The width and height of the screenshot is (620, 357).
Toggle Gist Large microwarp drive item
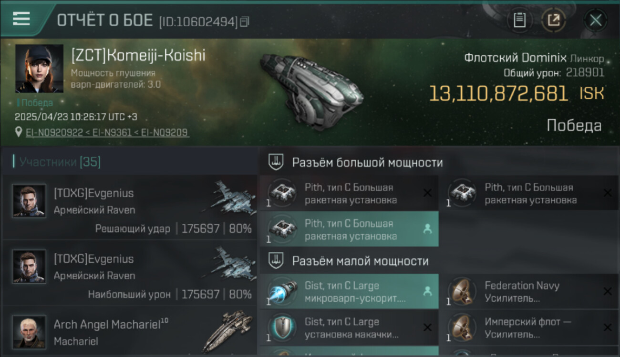point(349,292)
